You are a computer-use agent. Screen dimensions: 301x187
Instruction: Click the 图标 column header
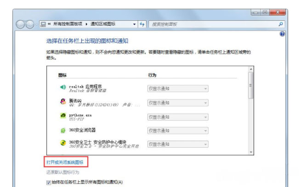tap(62, 75)
